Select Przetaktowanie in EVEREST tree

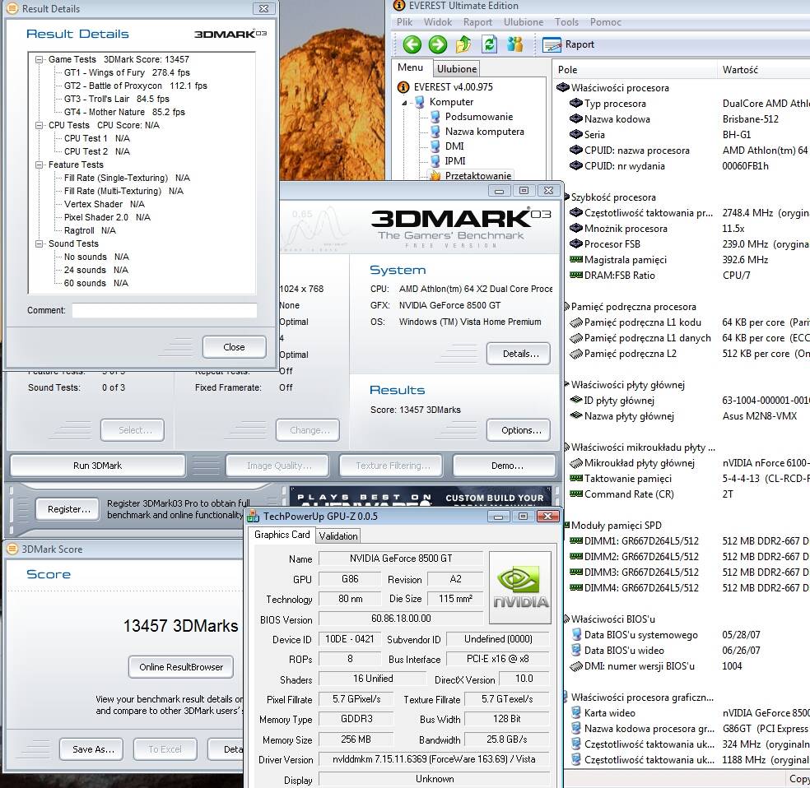tap(477, 175)
